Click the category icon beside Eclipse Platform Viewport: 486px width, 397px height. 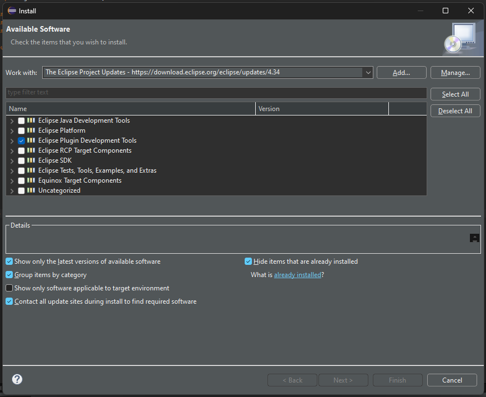31,130
